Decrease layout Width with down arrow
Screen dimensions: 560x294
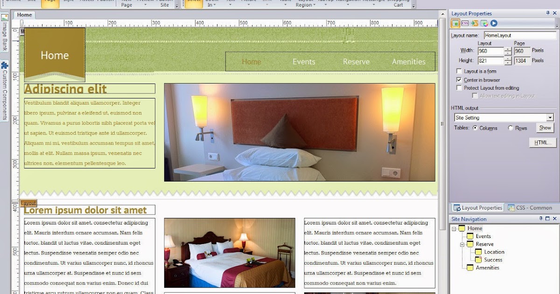click(x=508, y=53)
